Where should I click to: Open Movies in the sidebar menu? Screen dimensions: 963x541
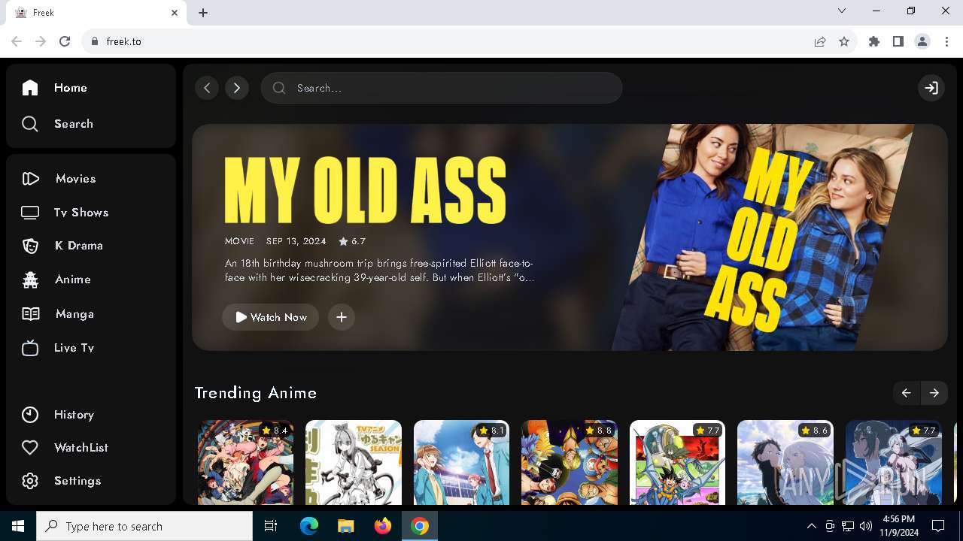pos(75,179)
